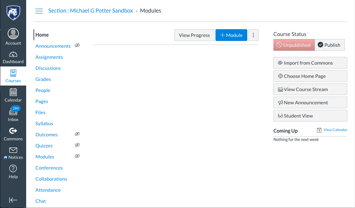Go to Dashboard in global navigation

(13, 57)
